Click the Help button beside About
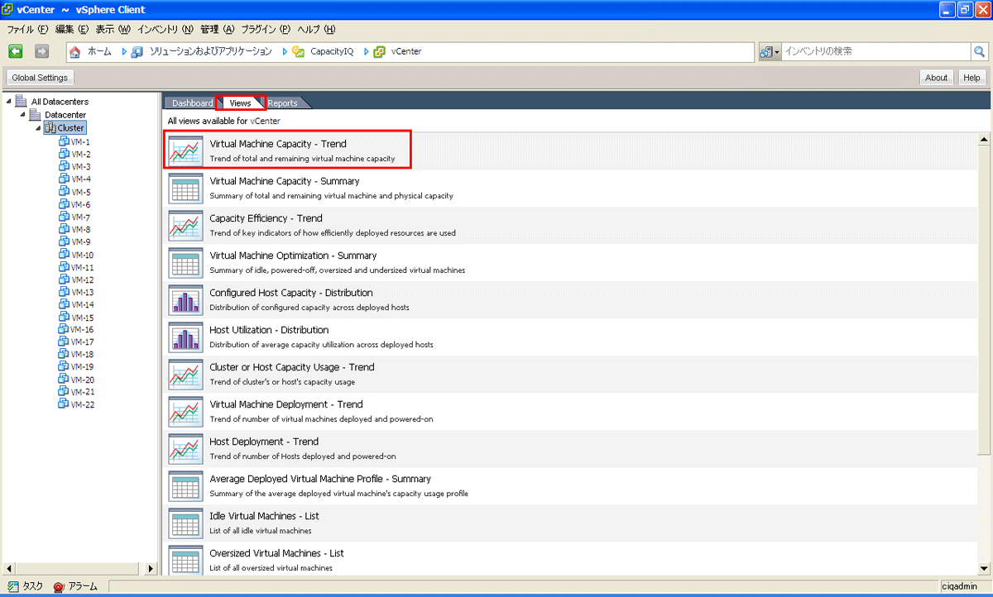 (972, 78)
